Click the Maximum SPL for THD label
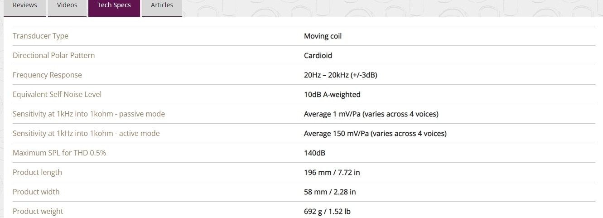This screenshot has height=218, width=603. click(59, 153)
